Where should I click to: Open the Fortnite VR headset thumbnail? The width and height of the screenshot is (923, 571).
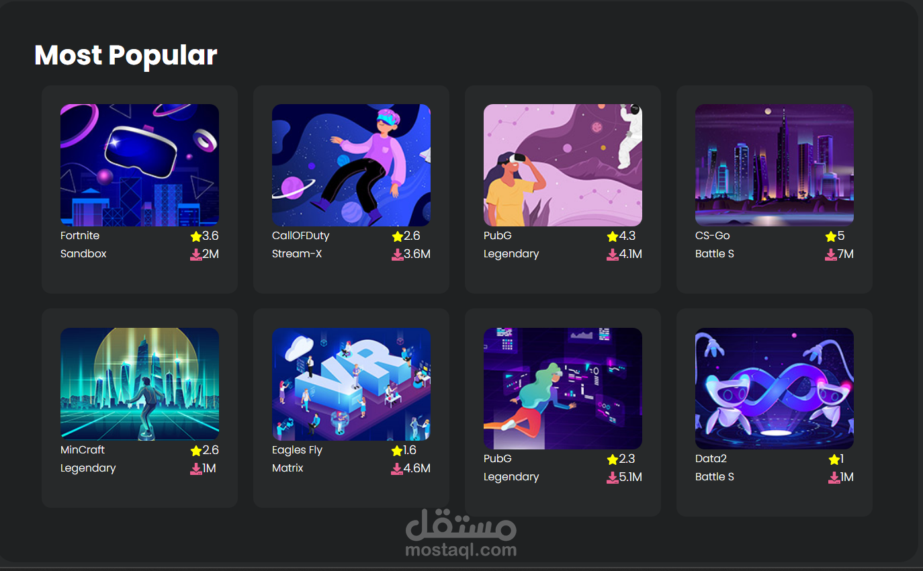(x=140, y=165)
